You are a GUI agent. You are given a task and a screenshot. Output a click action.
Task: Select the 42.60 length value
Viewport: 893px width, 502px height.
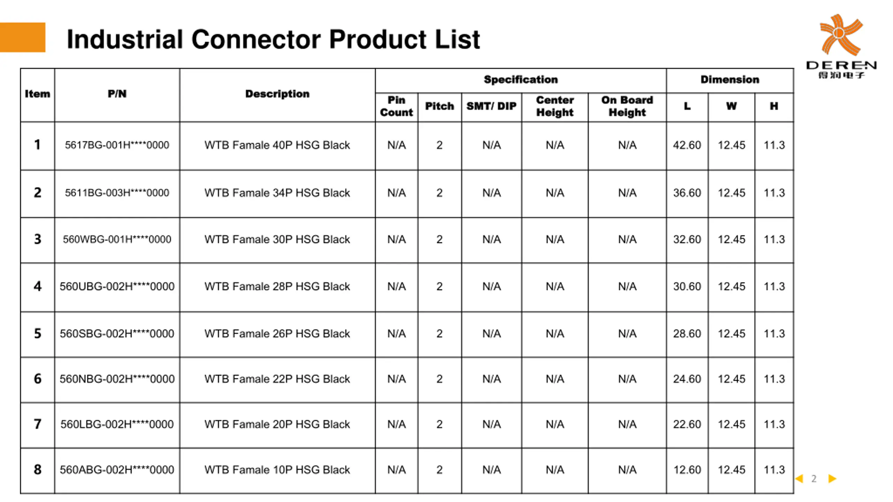click(x=687, y=145)
